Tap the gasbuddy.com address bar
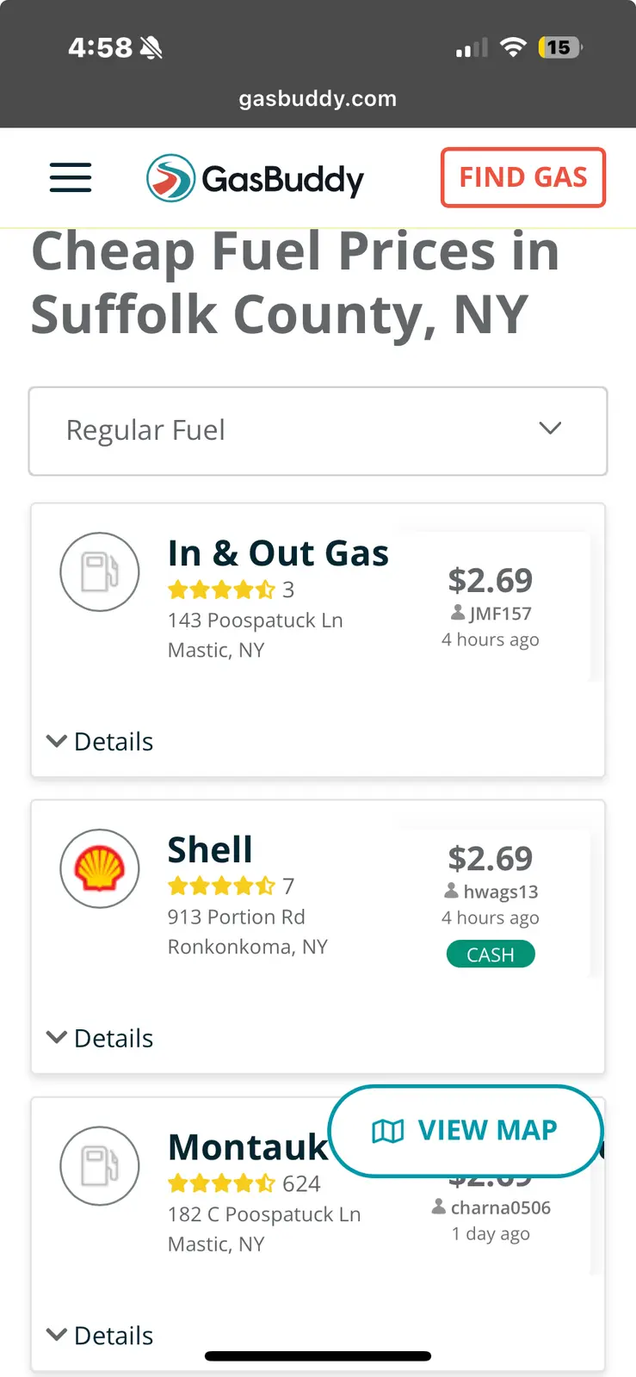The height and width of the screenshot is (1377, 636). click(318, 98)
